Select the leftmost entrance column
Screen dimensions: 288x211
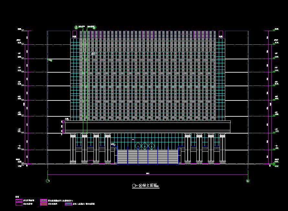click(x=73, y=148)
